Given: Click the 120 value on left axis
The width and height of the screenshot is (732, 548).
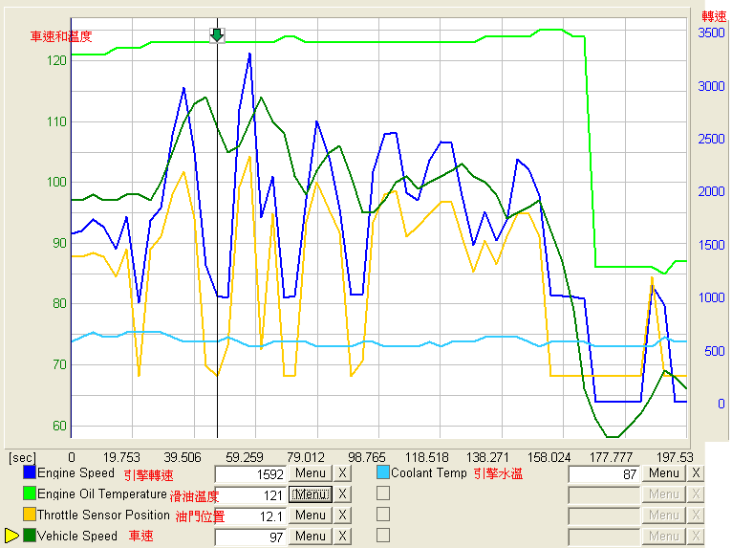Looking at the screenshot, I should pyautogui.click(x=56, y=60).
